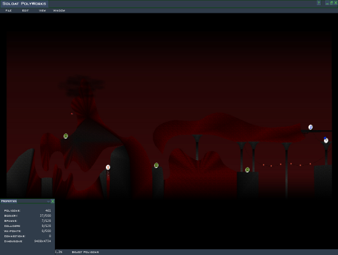Open the Edit menu
The width and height of the screenshot is (338, 255).
pyautogui.click(x=26, y=11)
